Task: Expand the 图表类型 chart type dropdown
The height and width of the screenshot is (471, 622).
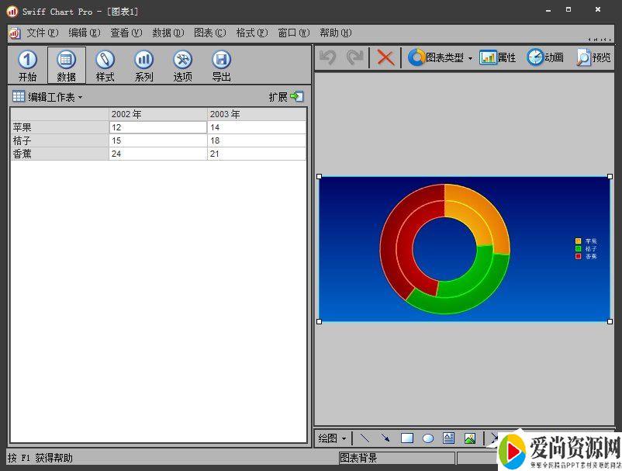Action: pos(441,57)
